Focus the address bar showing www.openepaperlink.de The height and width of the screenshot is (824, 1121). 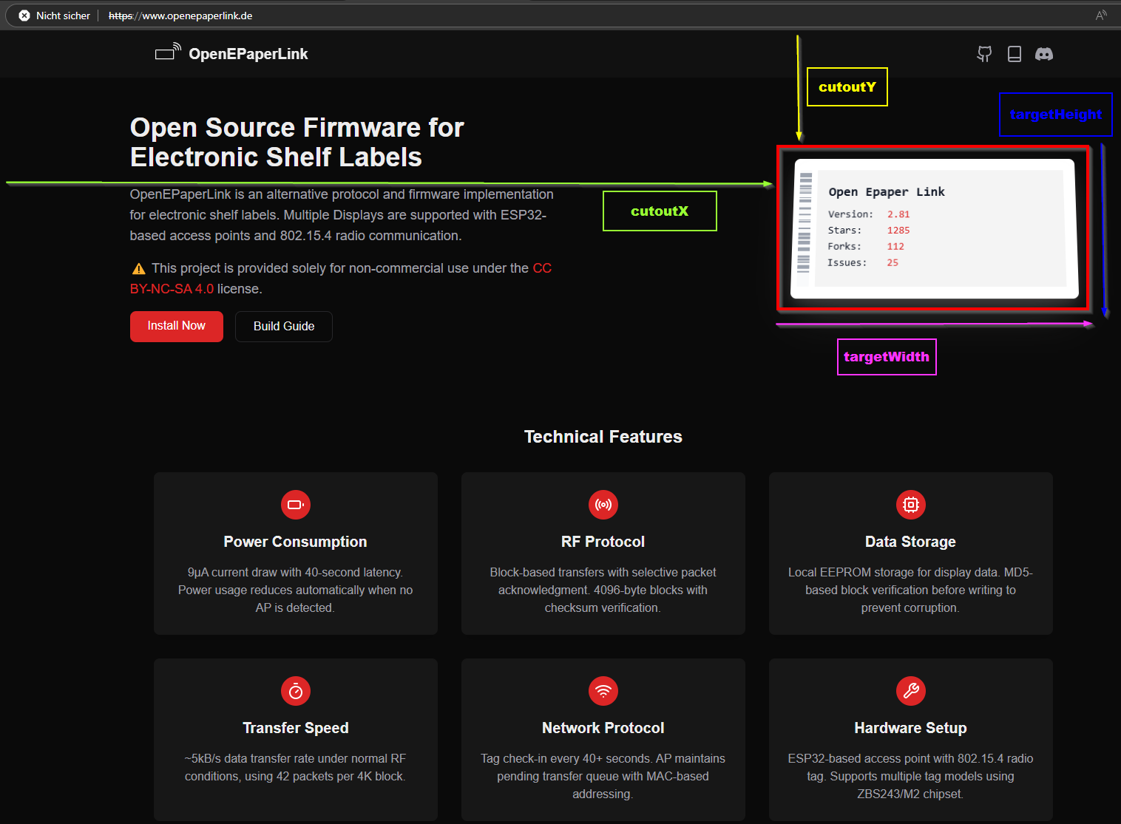tap(180, 16)
